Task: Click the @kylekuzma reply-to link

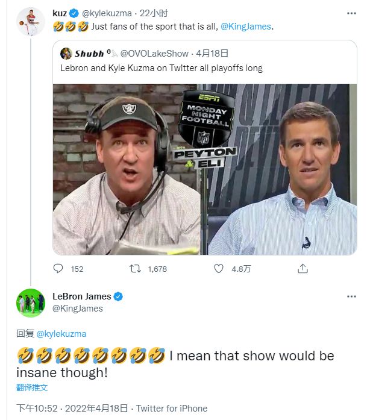Action: pyautogui.click(x=61, y=333)
